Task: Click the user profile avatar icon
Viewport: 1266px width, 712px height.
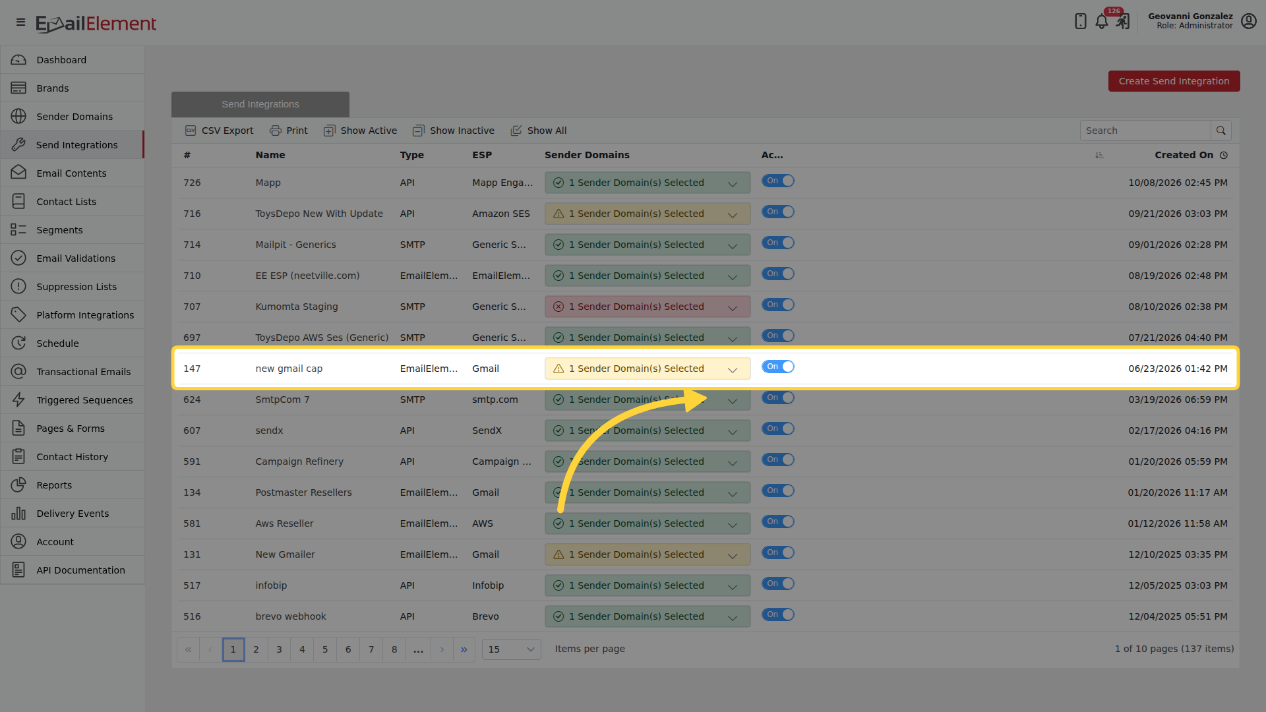Action: 1248,21
